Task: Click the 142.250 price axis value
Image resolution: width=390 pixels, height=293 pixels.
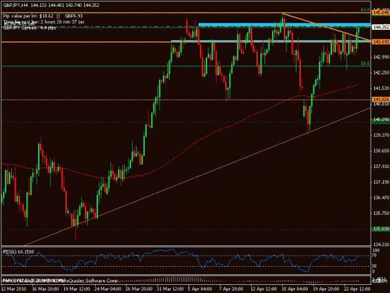Action: pos(381,72)
